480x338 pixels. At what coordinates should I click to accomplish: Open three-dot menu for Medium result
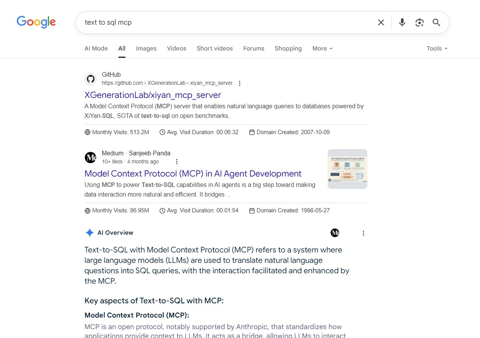point(177,161)
